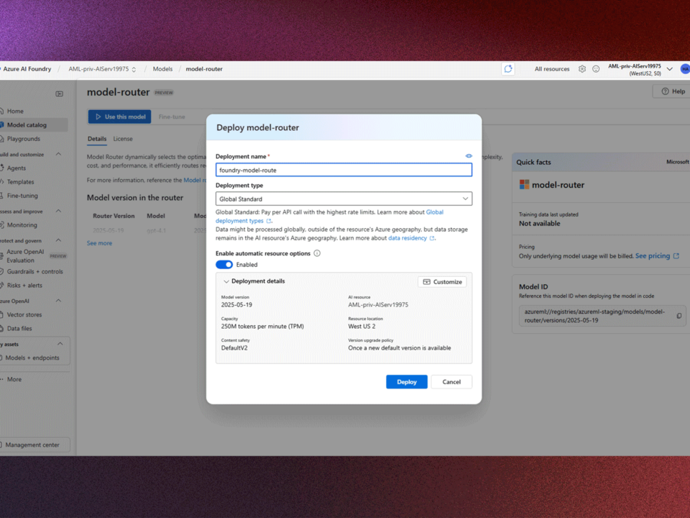The width and height of the screenshot is (690, 518).
Task: Open the Customize deployment details option
Action: (x=442, y=282)
